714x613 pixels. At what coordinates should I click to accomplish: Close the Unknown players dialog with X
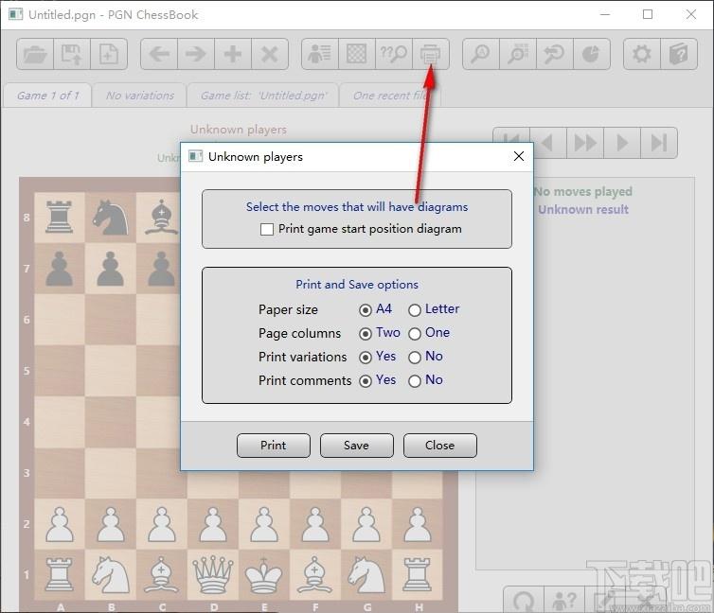coord(518,156)
